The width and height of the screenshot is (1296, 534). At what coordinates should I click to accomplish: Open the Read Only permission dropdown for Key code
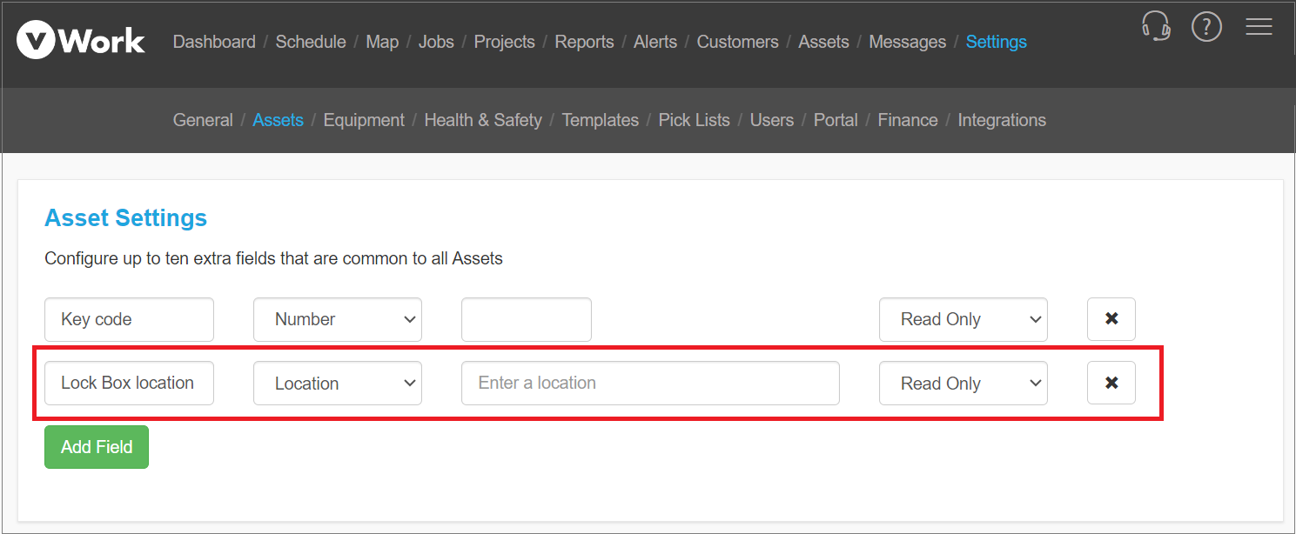click(963, 319)
